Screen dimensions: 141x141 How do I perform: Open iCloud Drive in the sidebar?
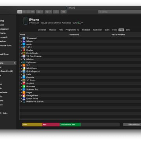pyautogui.click(x=4, y=54)
